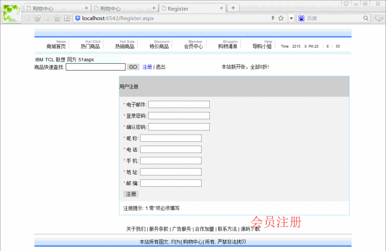Change browser skin via the T-shirt icon
Screen dimensions: 386x251
click(x=346, y=4)
